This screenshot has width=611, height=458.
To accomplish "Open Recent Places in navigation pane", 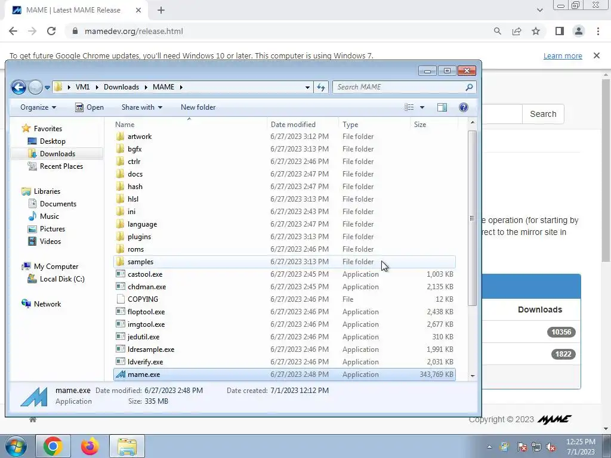I will click(55, 166).
